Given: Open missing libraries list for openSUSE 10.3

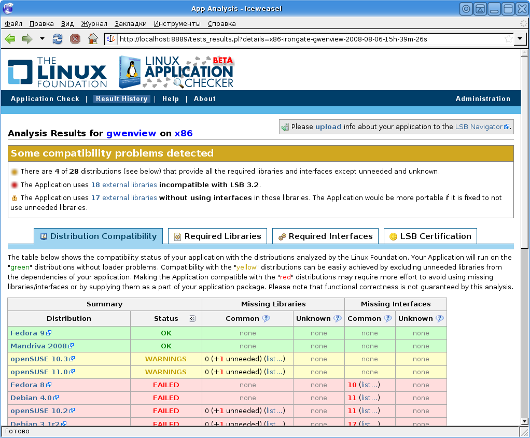Looking at the screenshot, I should pos(274,359).
